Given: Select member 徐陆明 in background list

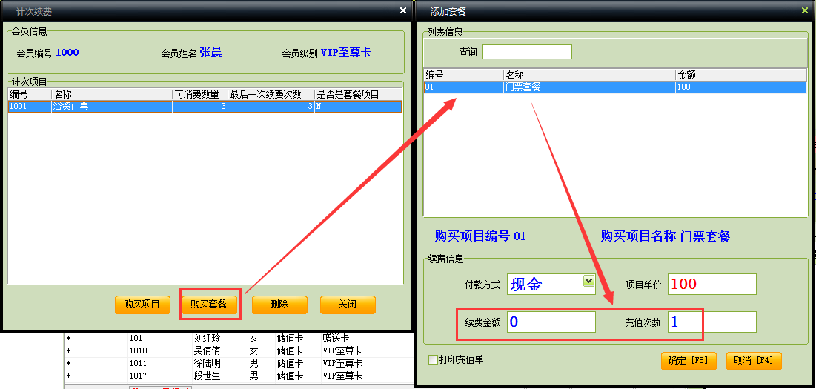Looking at the screenshot, I should point(207,364).
